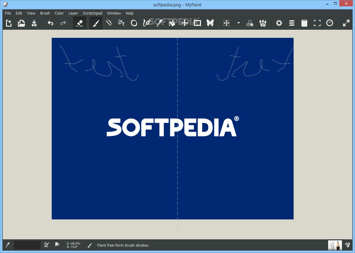Click the save brush bookmark footer icon
The height and width of the screenshot is (253, 355).
coord(57,245)
